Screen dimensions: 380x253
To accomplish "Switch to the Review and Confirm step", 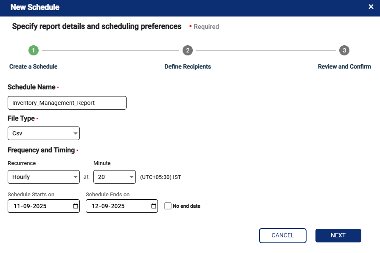I will [344, 66].
